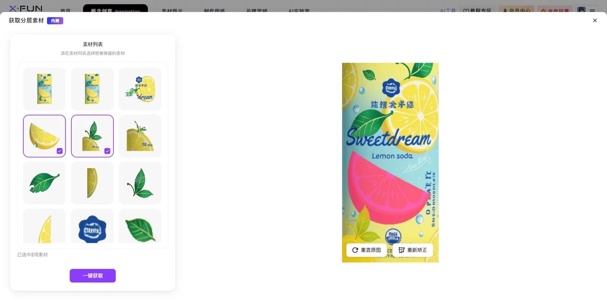Select the twin leaves sprig thumbnail
The width and height of the screenshot is (607, 301).
click(x=140, y=183)
